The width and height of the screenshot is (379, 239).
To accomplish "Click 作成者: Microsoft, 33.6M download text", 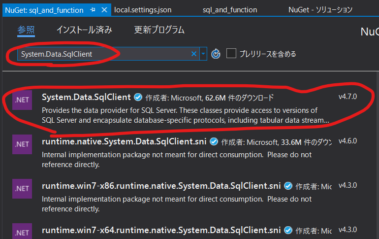I will pos(277,142).
